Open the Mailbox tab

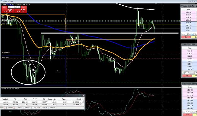(3, 108)
